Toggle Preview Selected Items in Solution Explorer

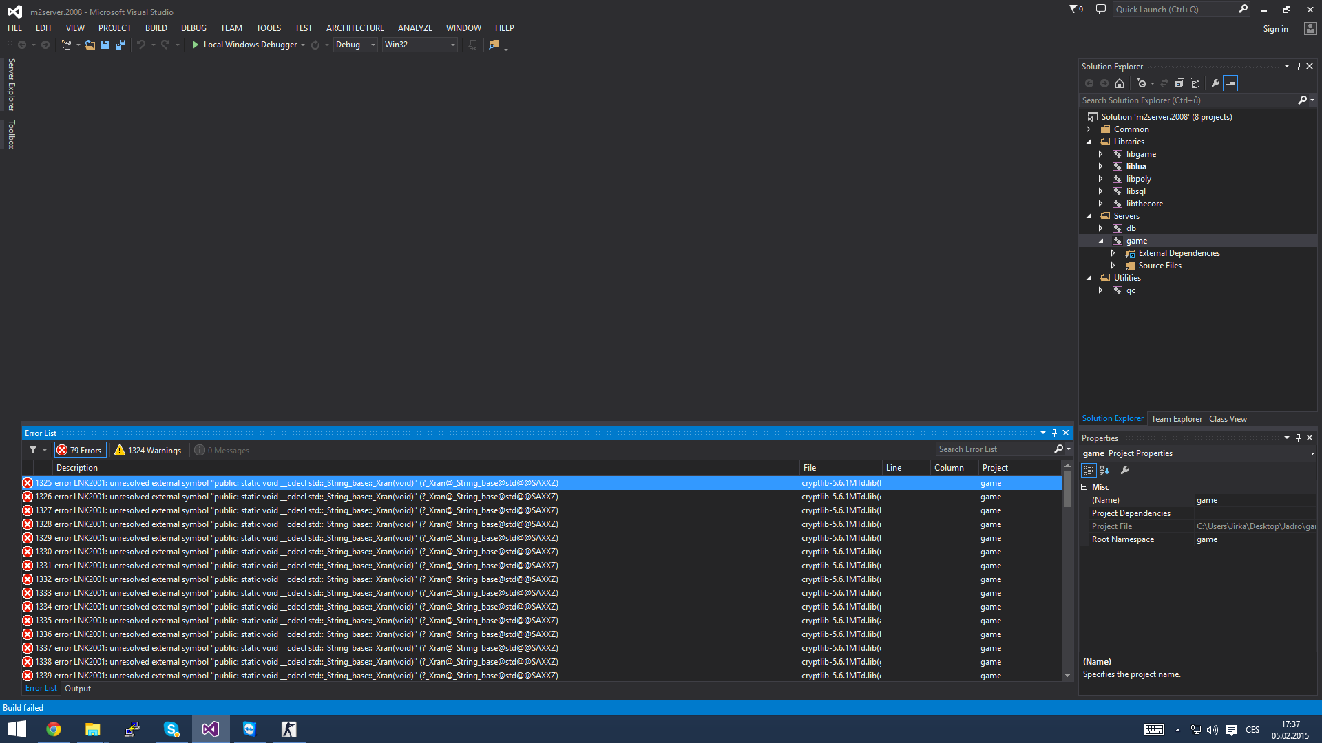click(1230, 83)
